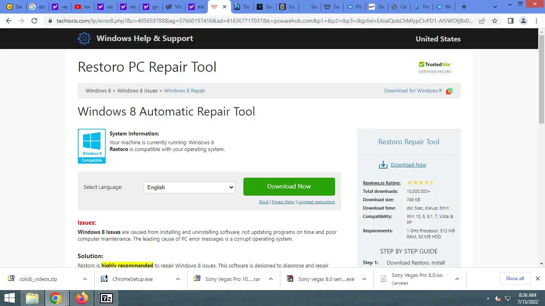Screen dimensions: 545x306
Task: Click the Sony Vegas Pro 10 rar file icon
Action: pyautogui.click(x=197, y=279)
